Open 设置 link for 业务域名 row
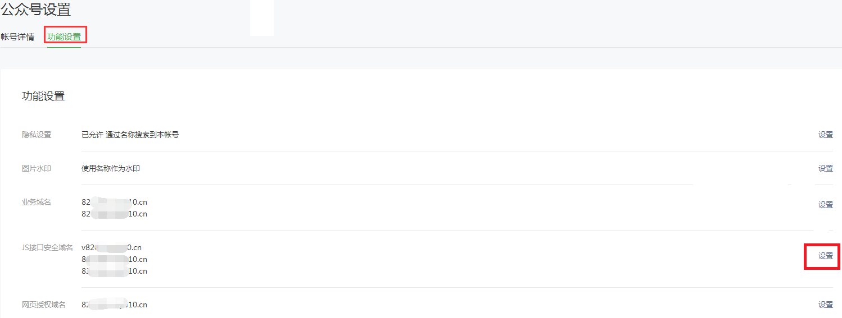The image size is (842, 318). 825,205
